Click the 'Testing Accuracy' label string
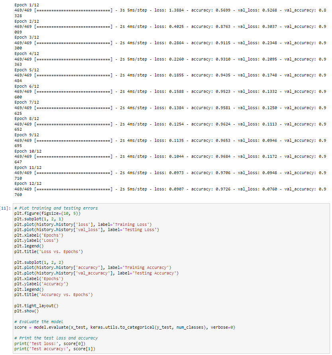The height and width of the screenshot is (355, 332). click(x=155, y=273)
